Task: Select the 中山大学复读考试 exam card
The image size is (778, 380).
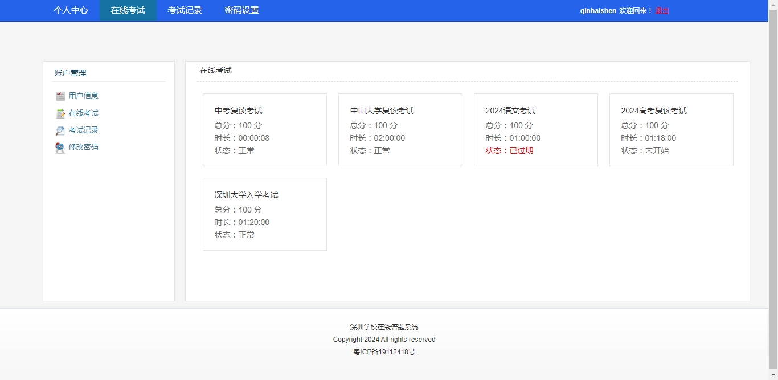Action: (x=400, y=130)
